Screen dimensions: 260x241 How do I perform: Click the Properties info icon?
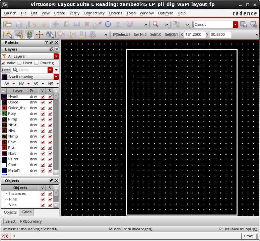coord(108,24)
